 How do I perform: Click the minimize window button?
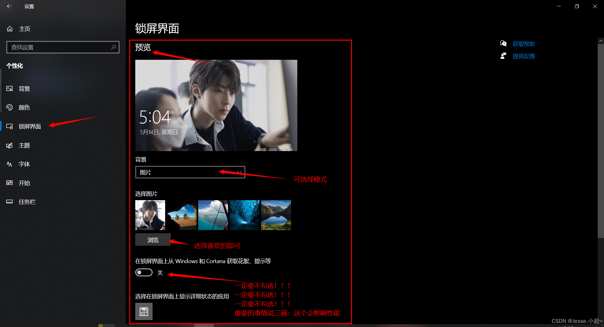coord(559,6)
